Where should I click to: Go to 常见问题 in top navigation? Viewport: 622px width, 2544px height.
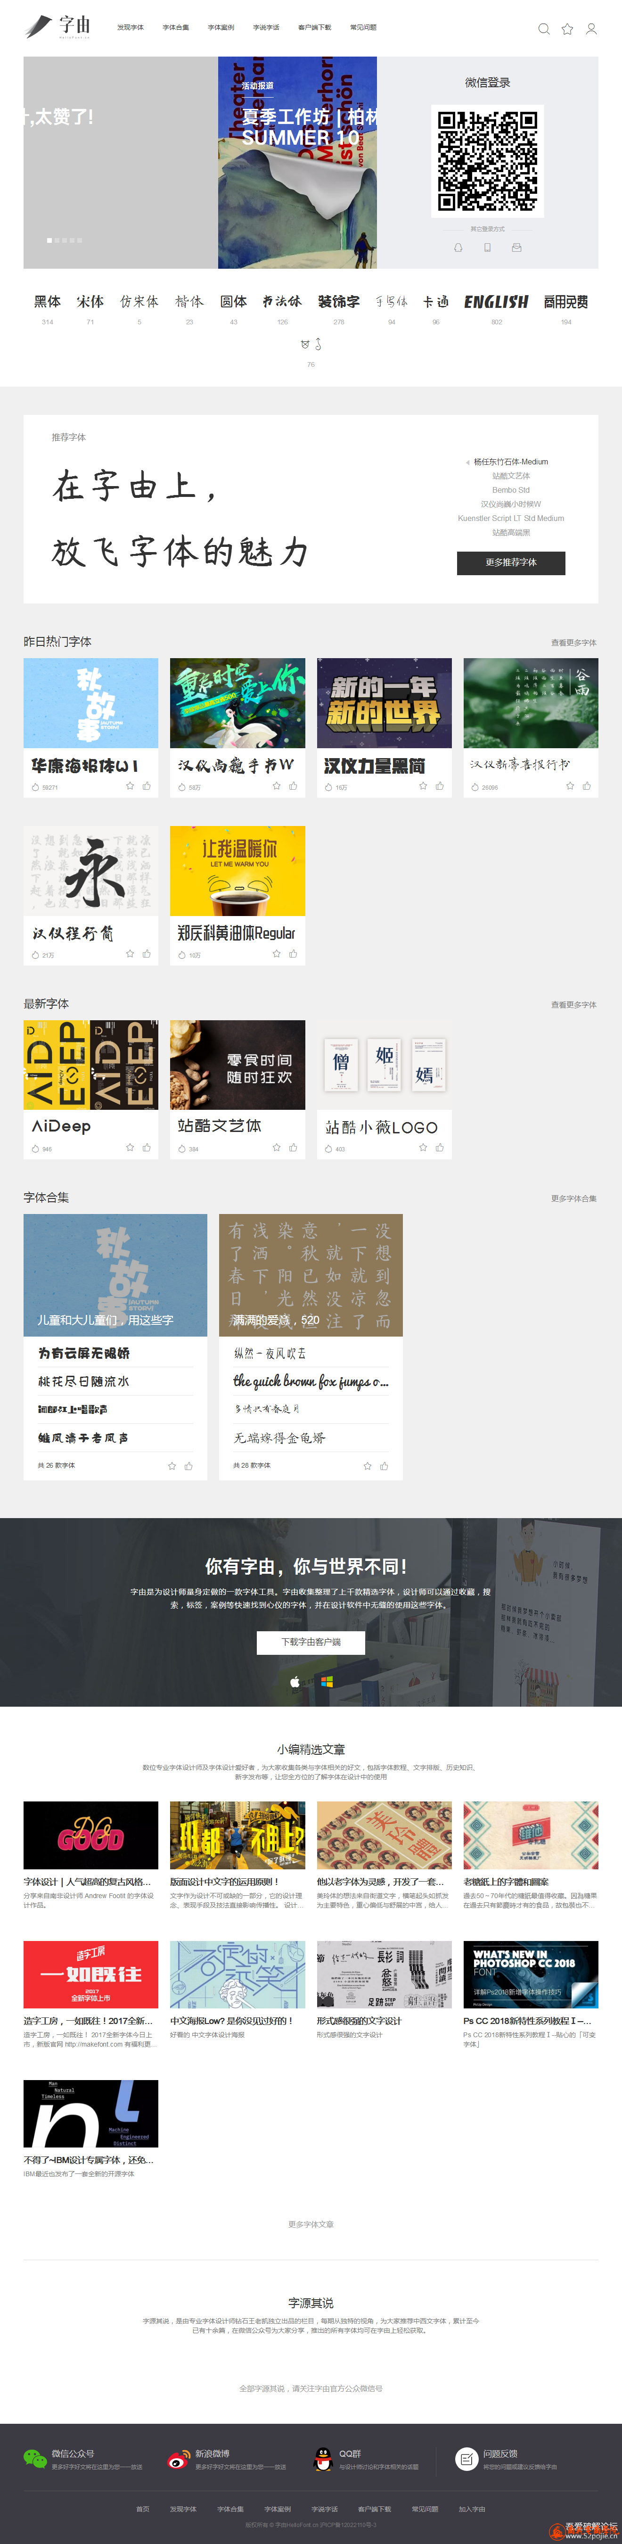point(363,28)
